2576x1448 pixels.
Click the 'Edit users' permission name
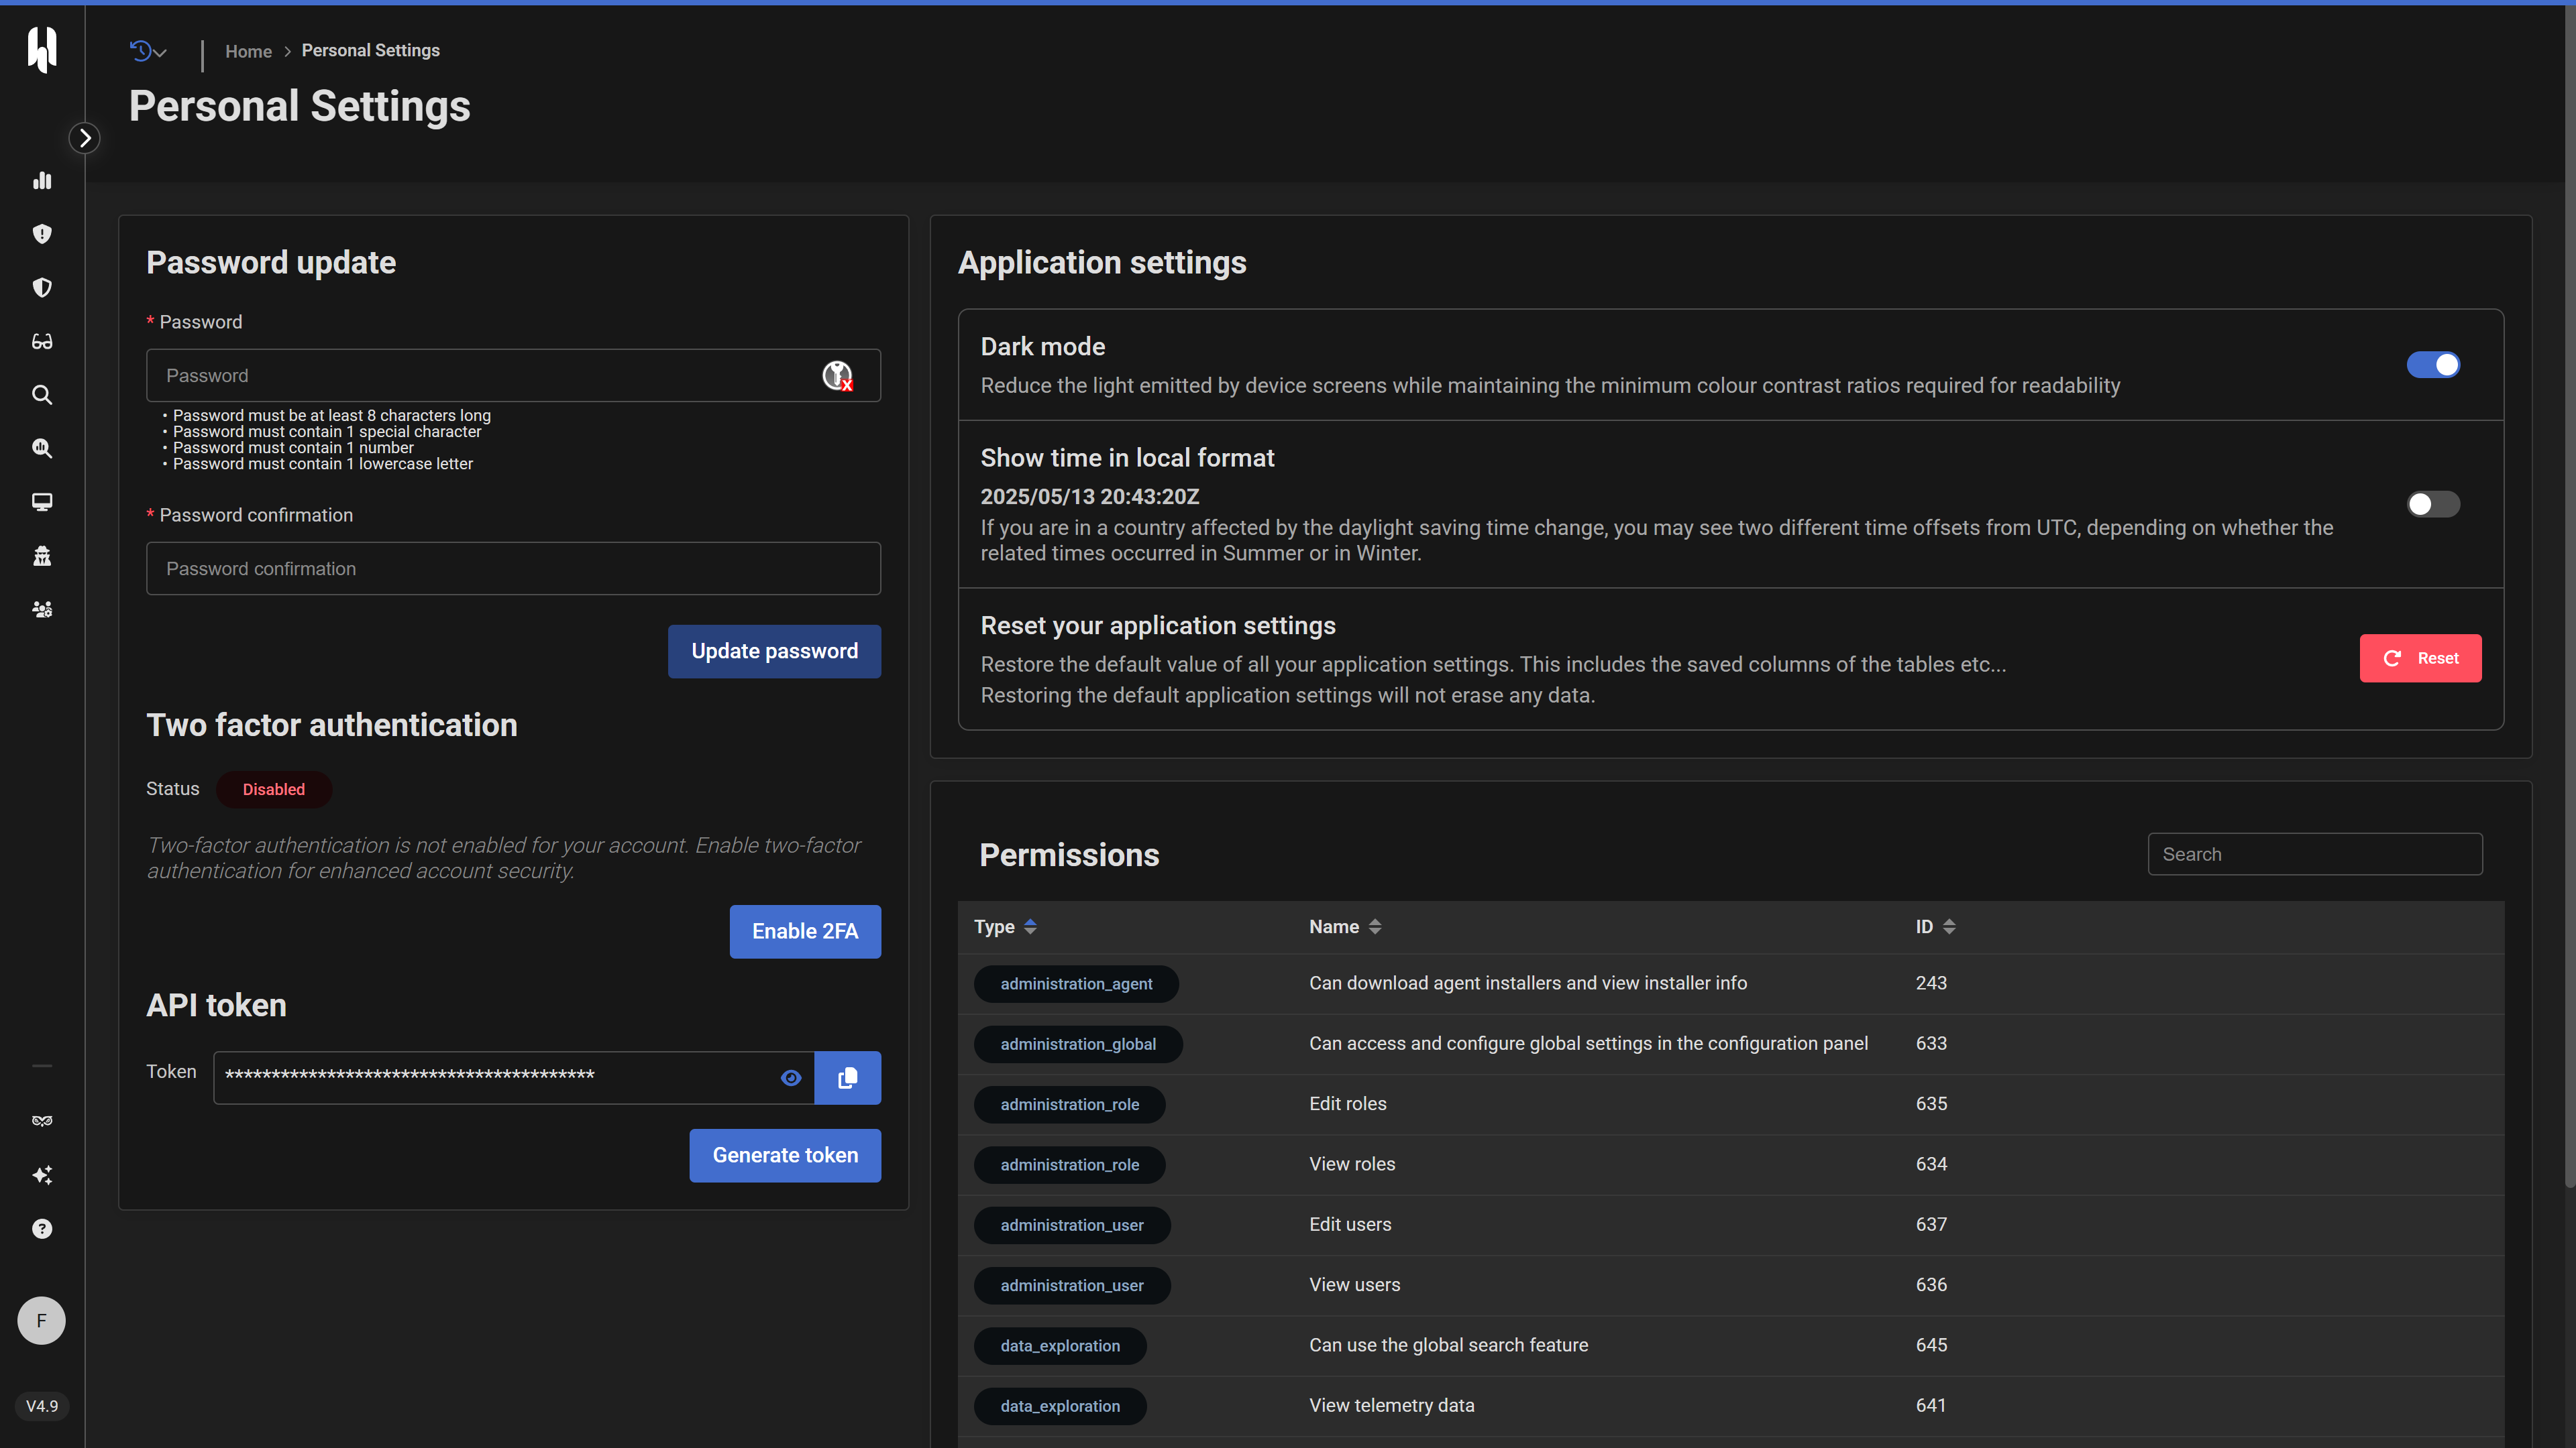point(1350,1224)
